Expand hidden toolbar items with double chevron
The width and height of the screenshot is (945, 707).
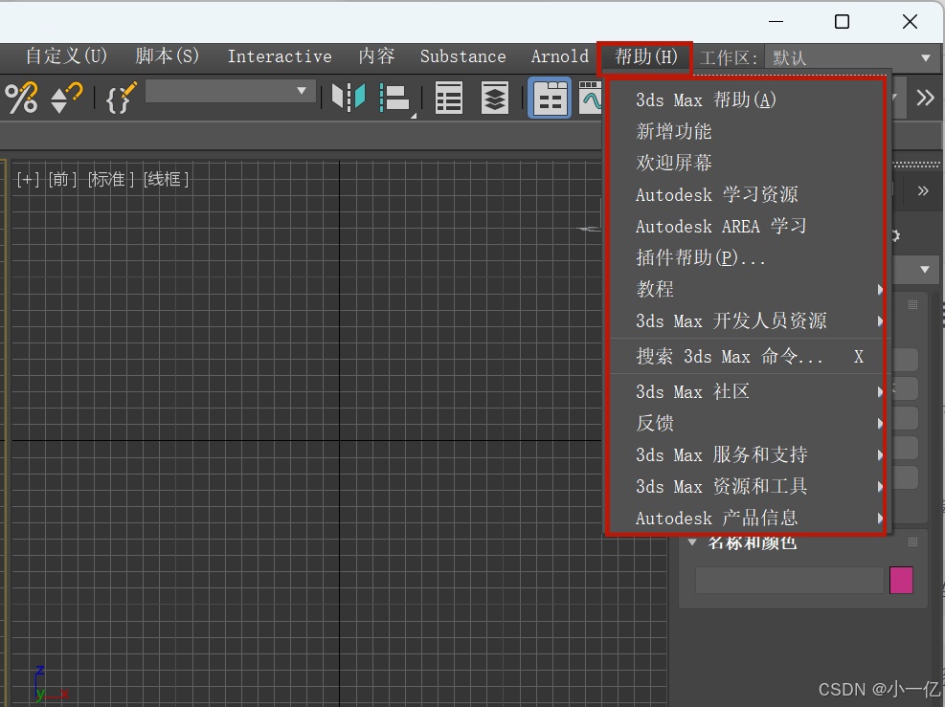click(925, 98)
